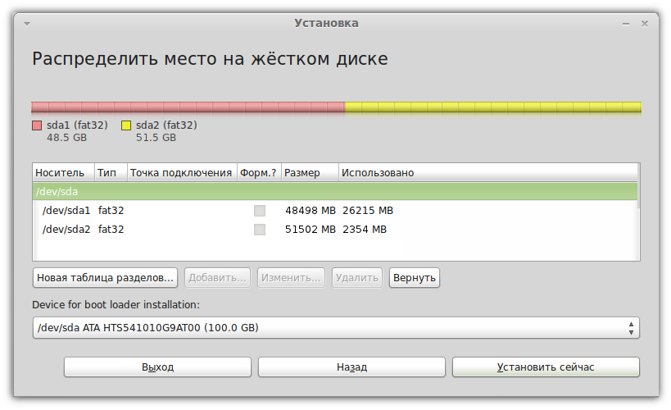Click the 2354 MB used value
This screenshot has width=671, height=410.
365,230
